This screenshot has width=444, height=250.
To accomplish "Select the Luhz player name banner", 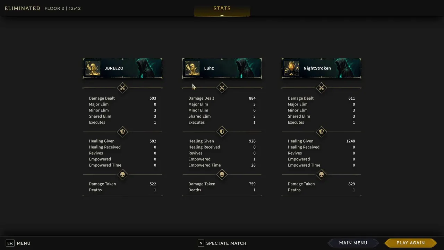I will pyautogui.click(x=222, y=68).
